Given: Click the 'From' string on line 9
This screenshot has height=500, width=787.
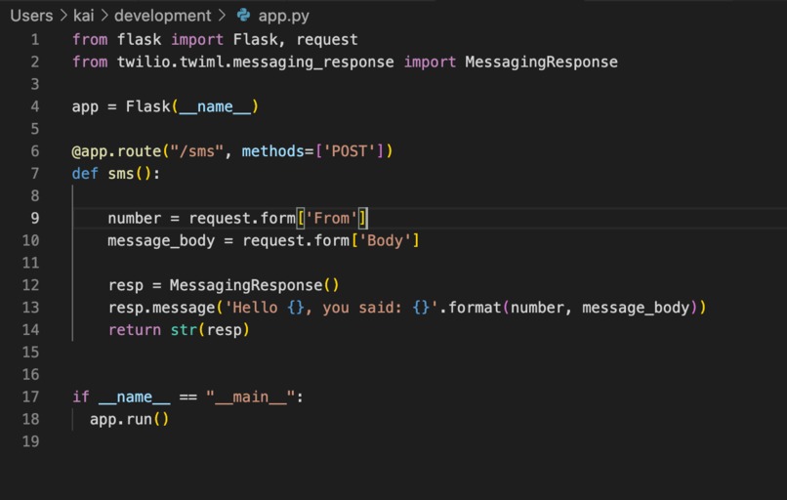Looking at the screenshot, I should (x=331, y=219).
